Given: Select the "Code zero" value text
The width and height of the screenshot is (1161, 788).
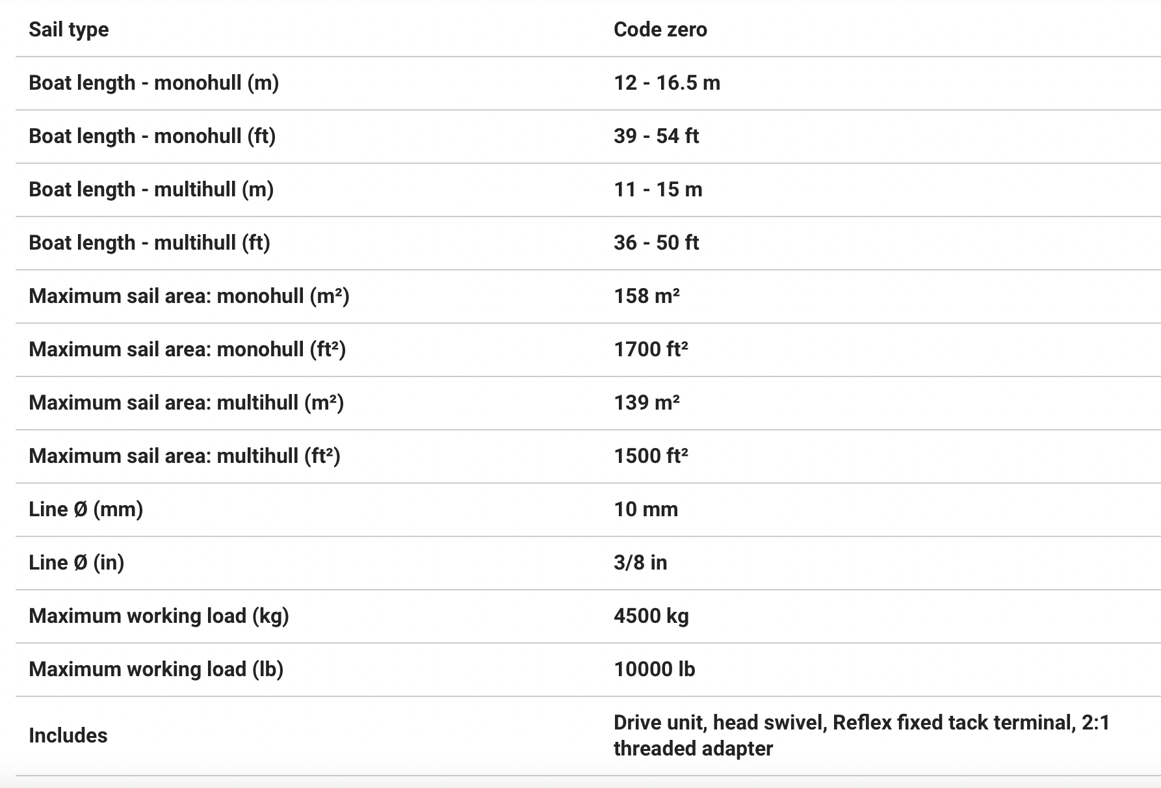Looking at the screenshot, I should point(660,30).
